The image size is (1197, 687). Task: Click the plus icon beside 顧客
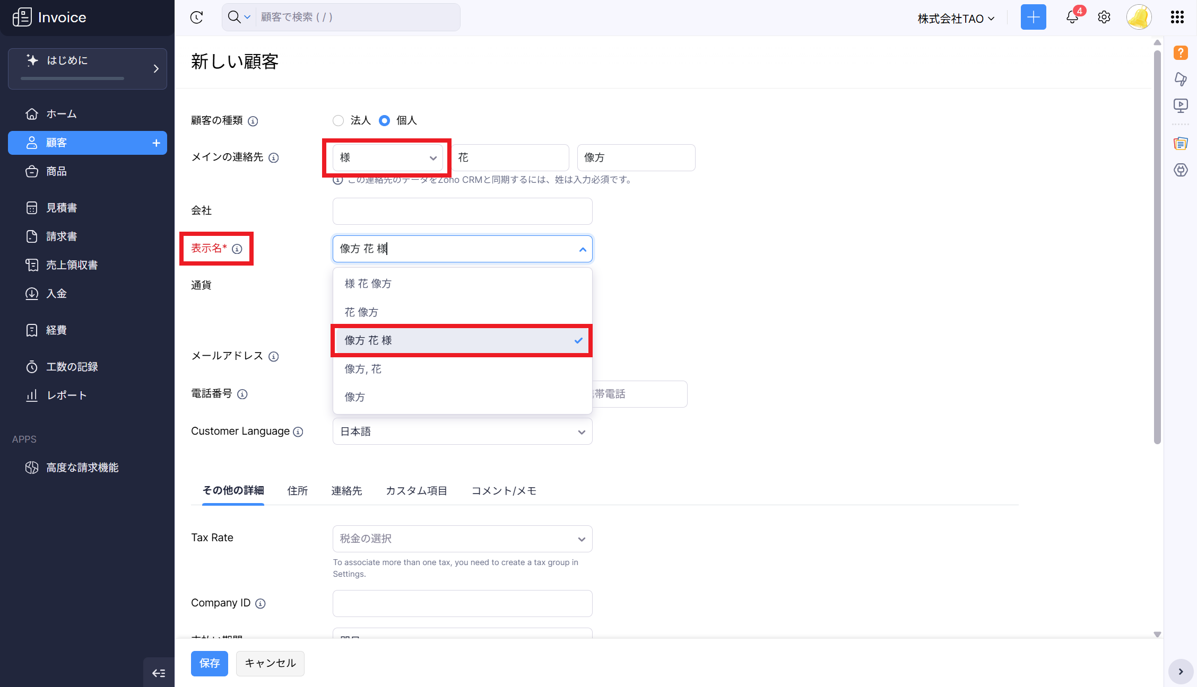point(156,143)
